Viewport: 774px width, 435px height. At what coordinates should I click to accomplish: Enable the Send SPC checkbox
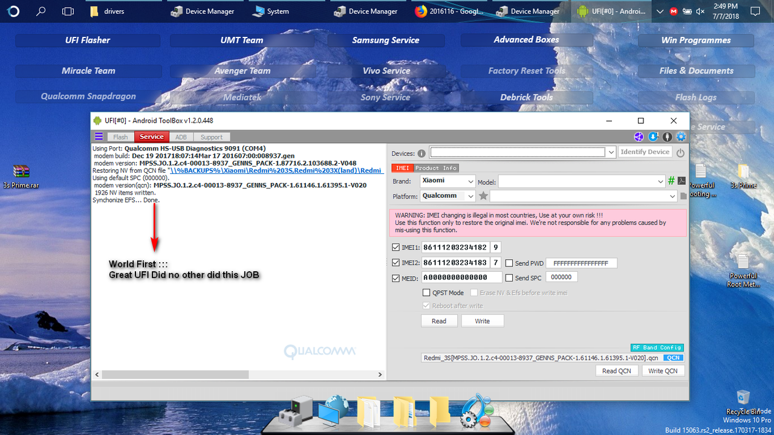tap(509, 278)
